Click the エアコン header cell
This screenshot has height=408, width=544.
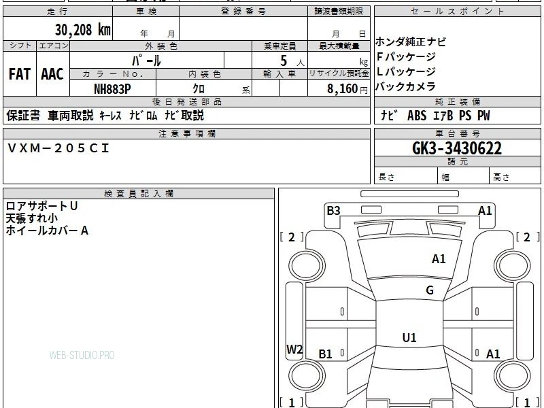(53, 46)
